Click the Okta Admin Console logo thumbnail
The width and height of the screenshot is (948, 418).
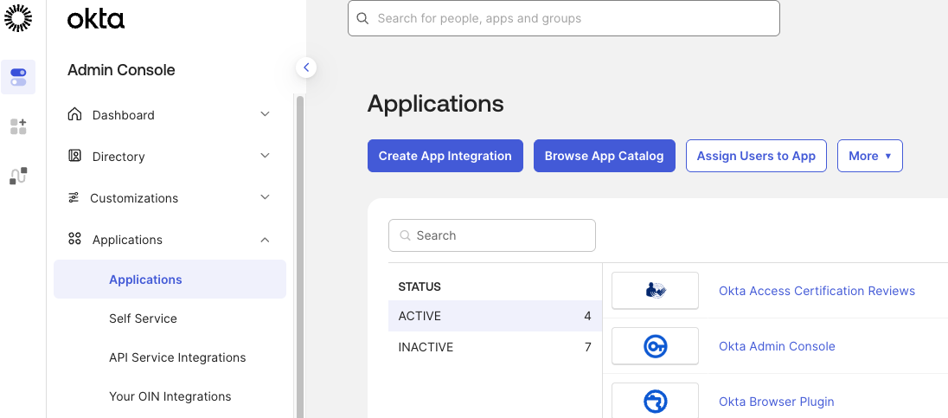[x=655, y=346]
